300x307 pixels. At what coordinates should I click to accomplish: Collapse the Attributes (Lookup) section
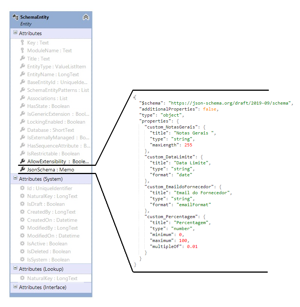coord(15,268)
